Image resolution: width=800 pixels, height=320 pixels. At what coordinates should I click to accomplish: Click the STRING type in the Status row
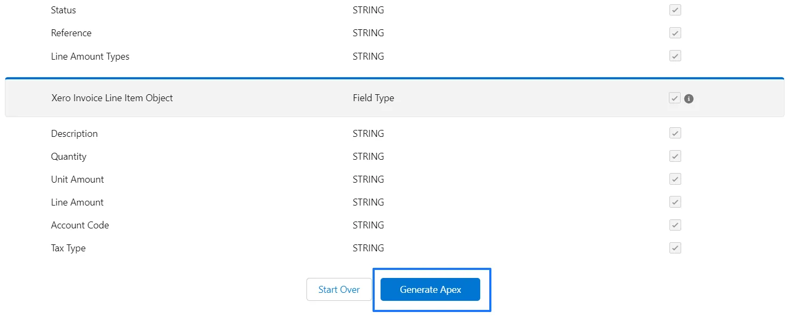368,10
